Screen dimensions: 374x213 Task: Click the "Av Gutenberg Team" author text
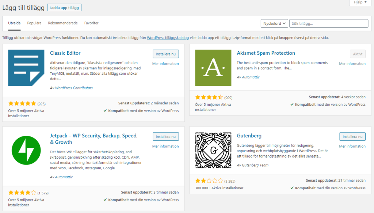pos(253,165)
